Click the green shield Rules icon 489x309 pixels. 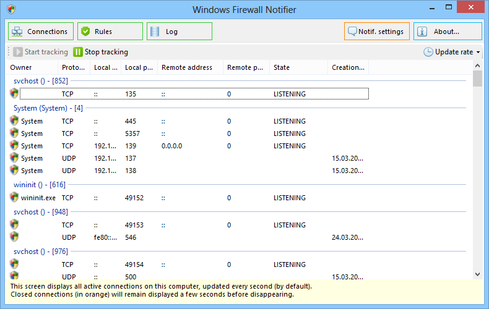point(85,32)
